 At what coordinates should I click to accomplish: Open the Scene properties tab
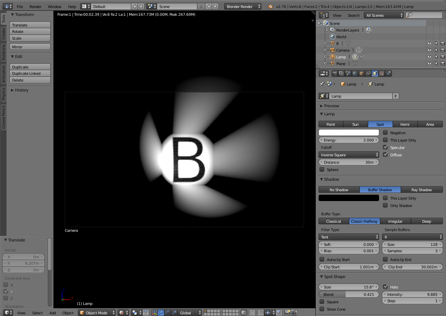pos(348,73)
